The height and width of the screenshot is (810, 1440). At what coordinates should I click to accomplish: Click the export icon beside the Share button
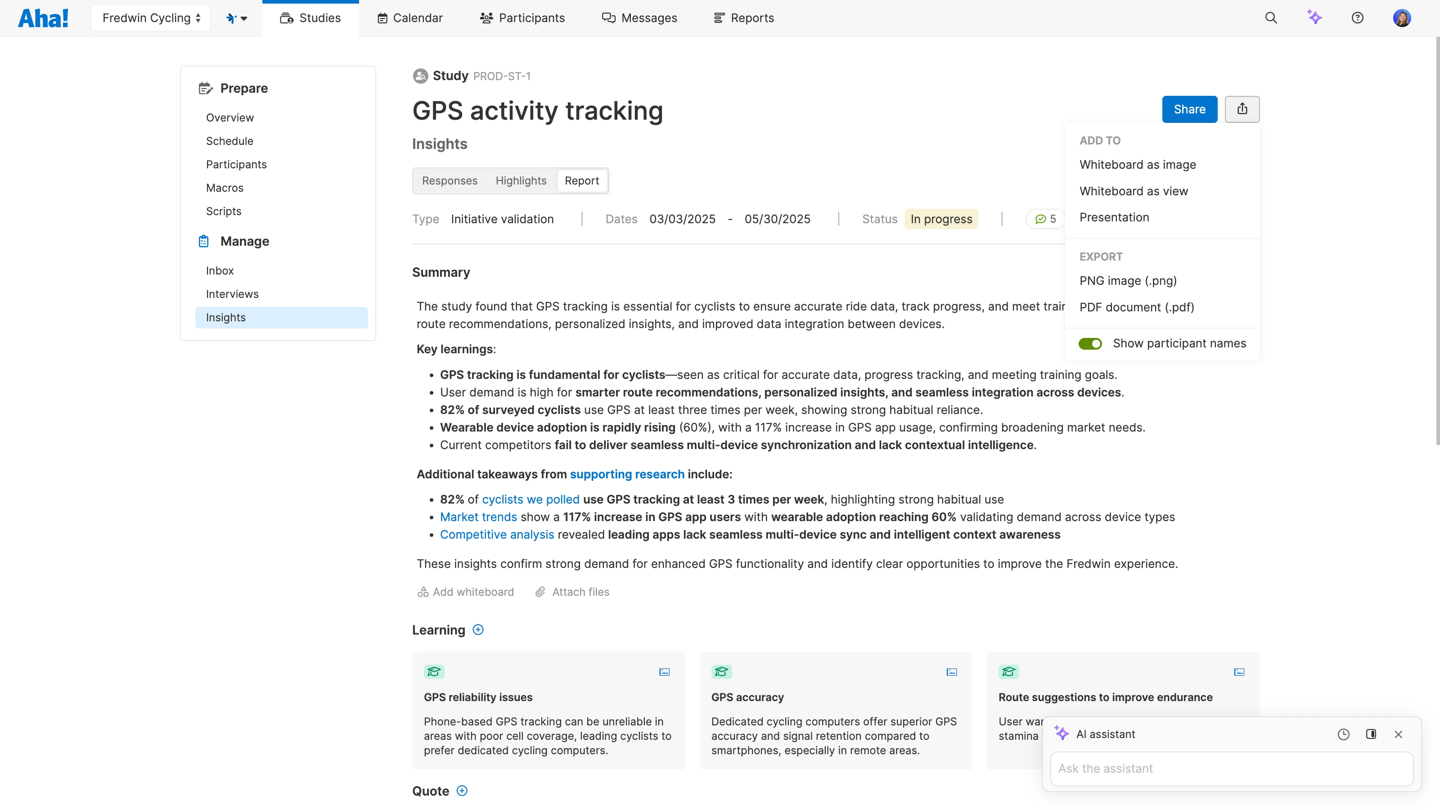click(x=1242, y=109)
